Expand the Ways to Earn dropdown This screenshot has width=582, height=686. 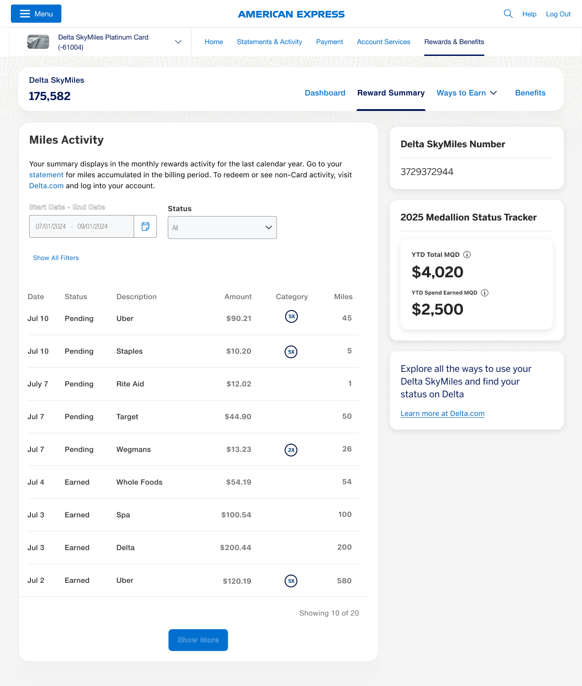click(x=467, y=93)
